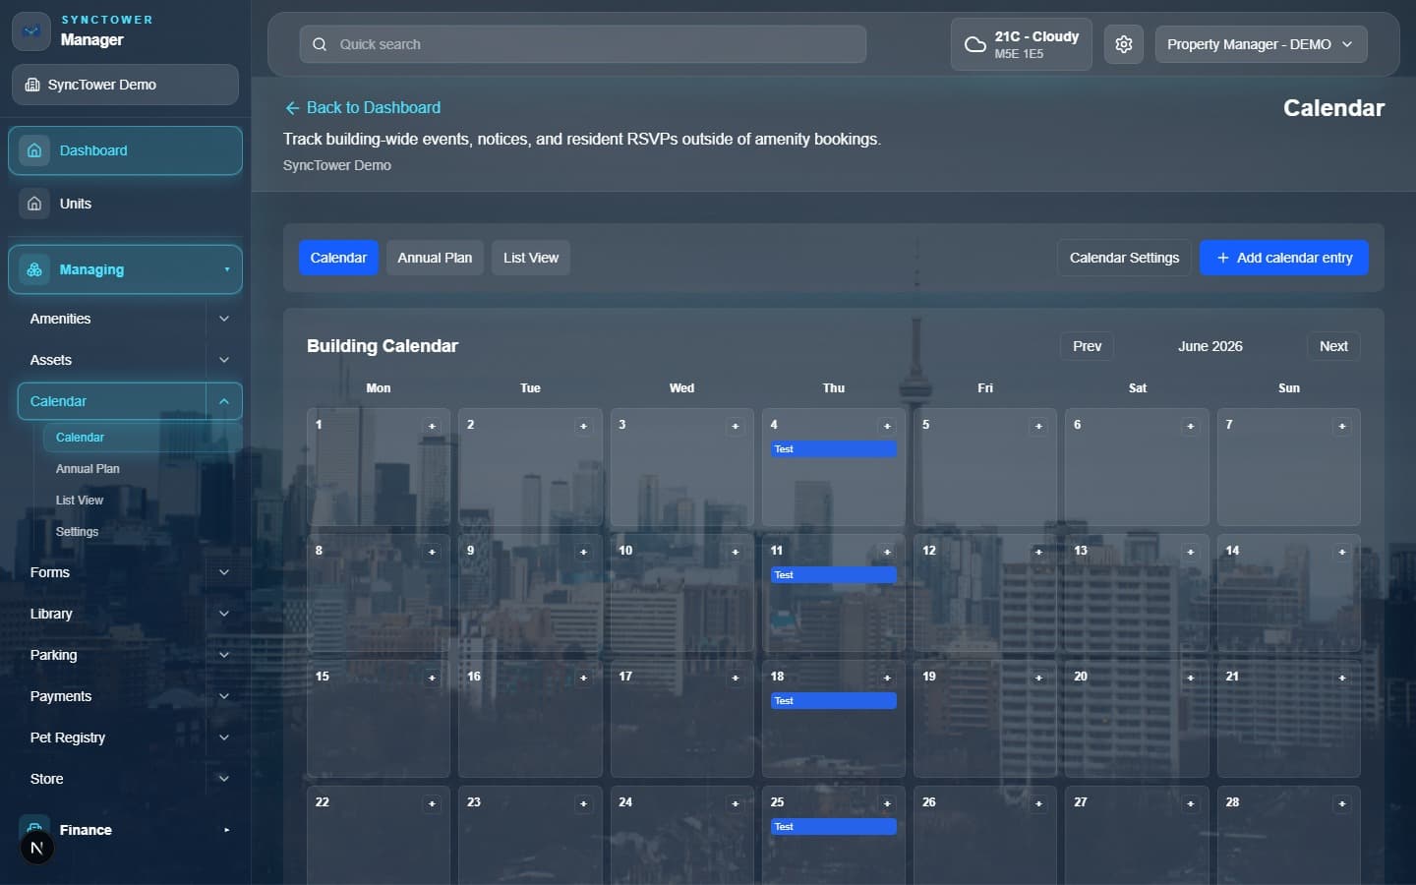Viewport: 1416px width, 885px height.
Task: Select the Calendar view tab
Action: [338, 258]
